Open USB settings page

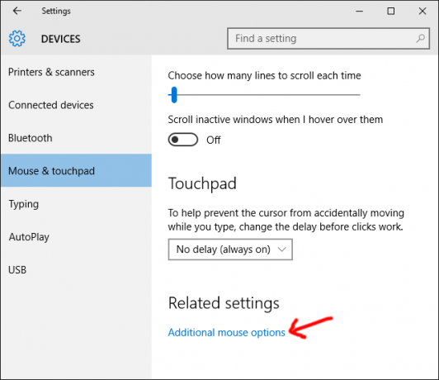(17, 269)
